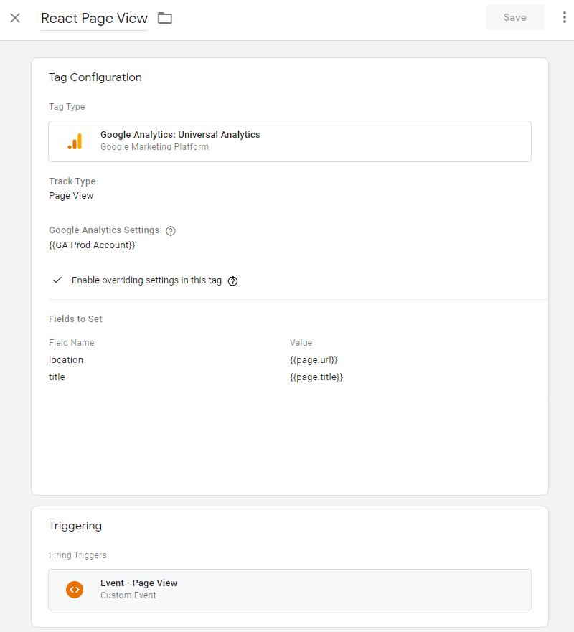Edit the {{page.title}} value variable

pos(317,377)
